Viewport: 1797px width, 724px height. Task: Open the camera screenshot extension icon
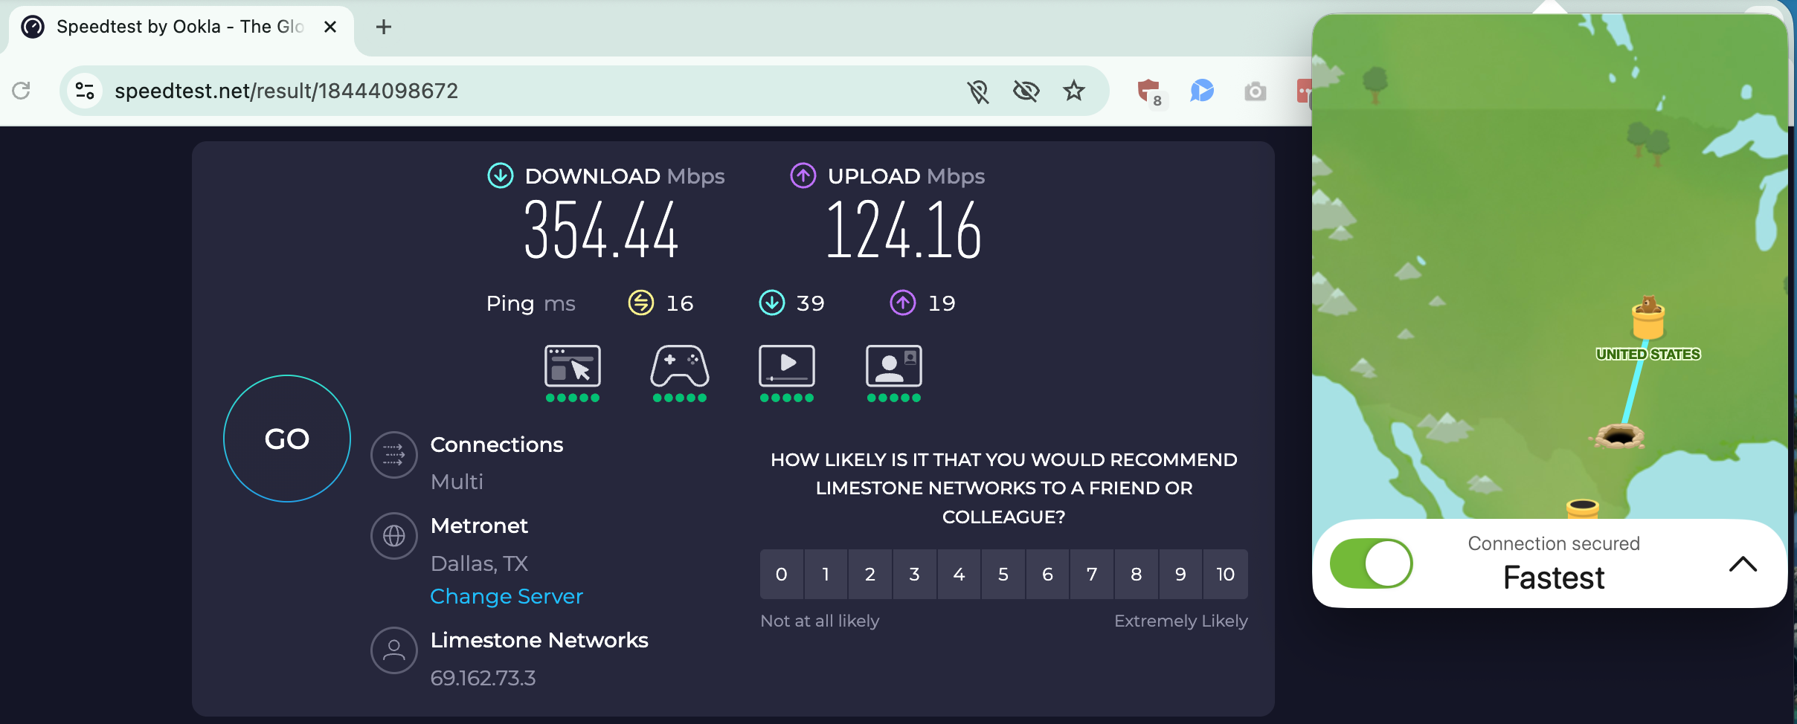(x=1254, y=91)
